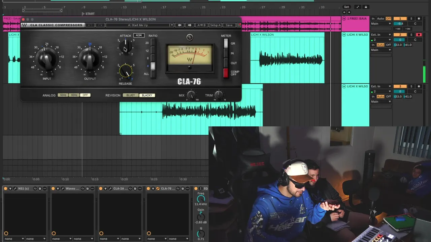Open Ext. In input dropdown on track 2
The image size is (431, 242).
381,35
